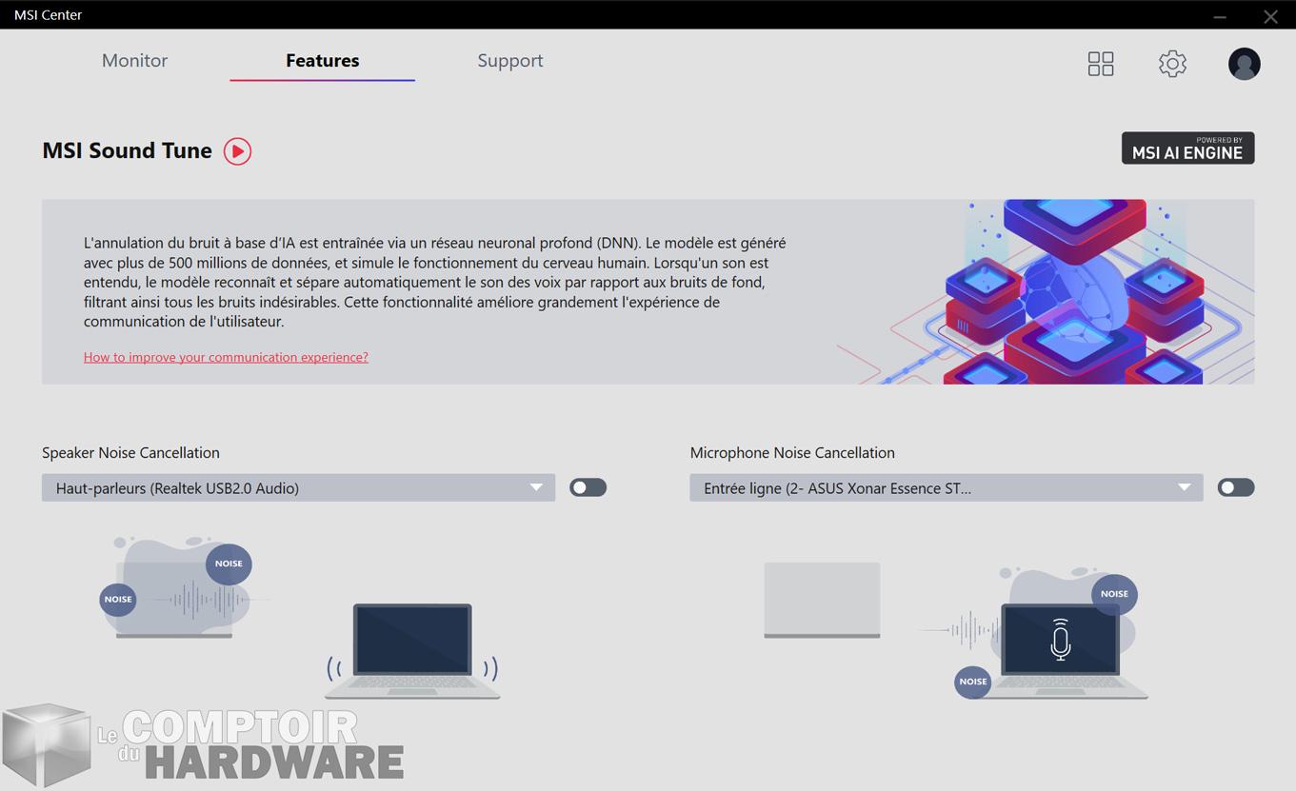1296x791 pixels.
Task: Open the Support tab
Action: 509,61
